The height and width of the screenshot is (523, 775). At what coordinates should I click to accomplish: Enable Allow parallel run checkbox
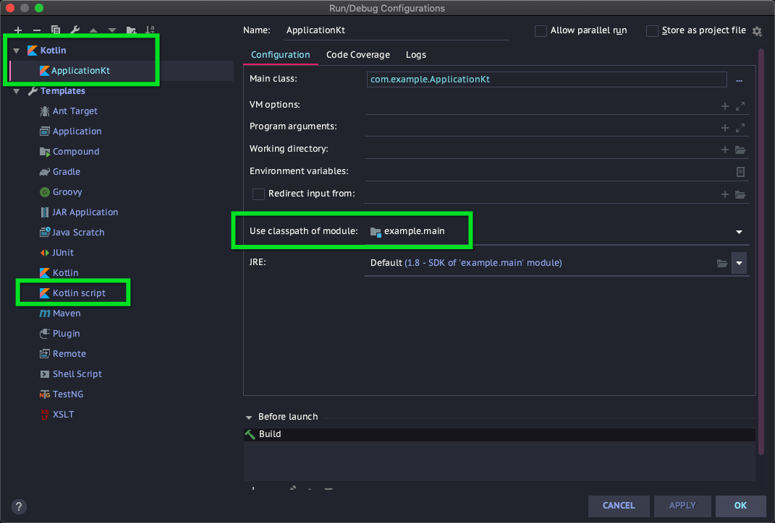tap(541, 30)
